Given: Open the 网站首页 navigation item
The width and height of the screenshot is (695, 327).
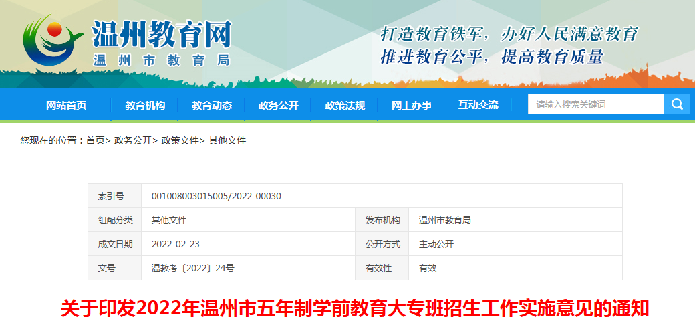Looking at the screenshot, I should coord(65,105).
